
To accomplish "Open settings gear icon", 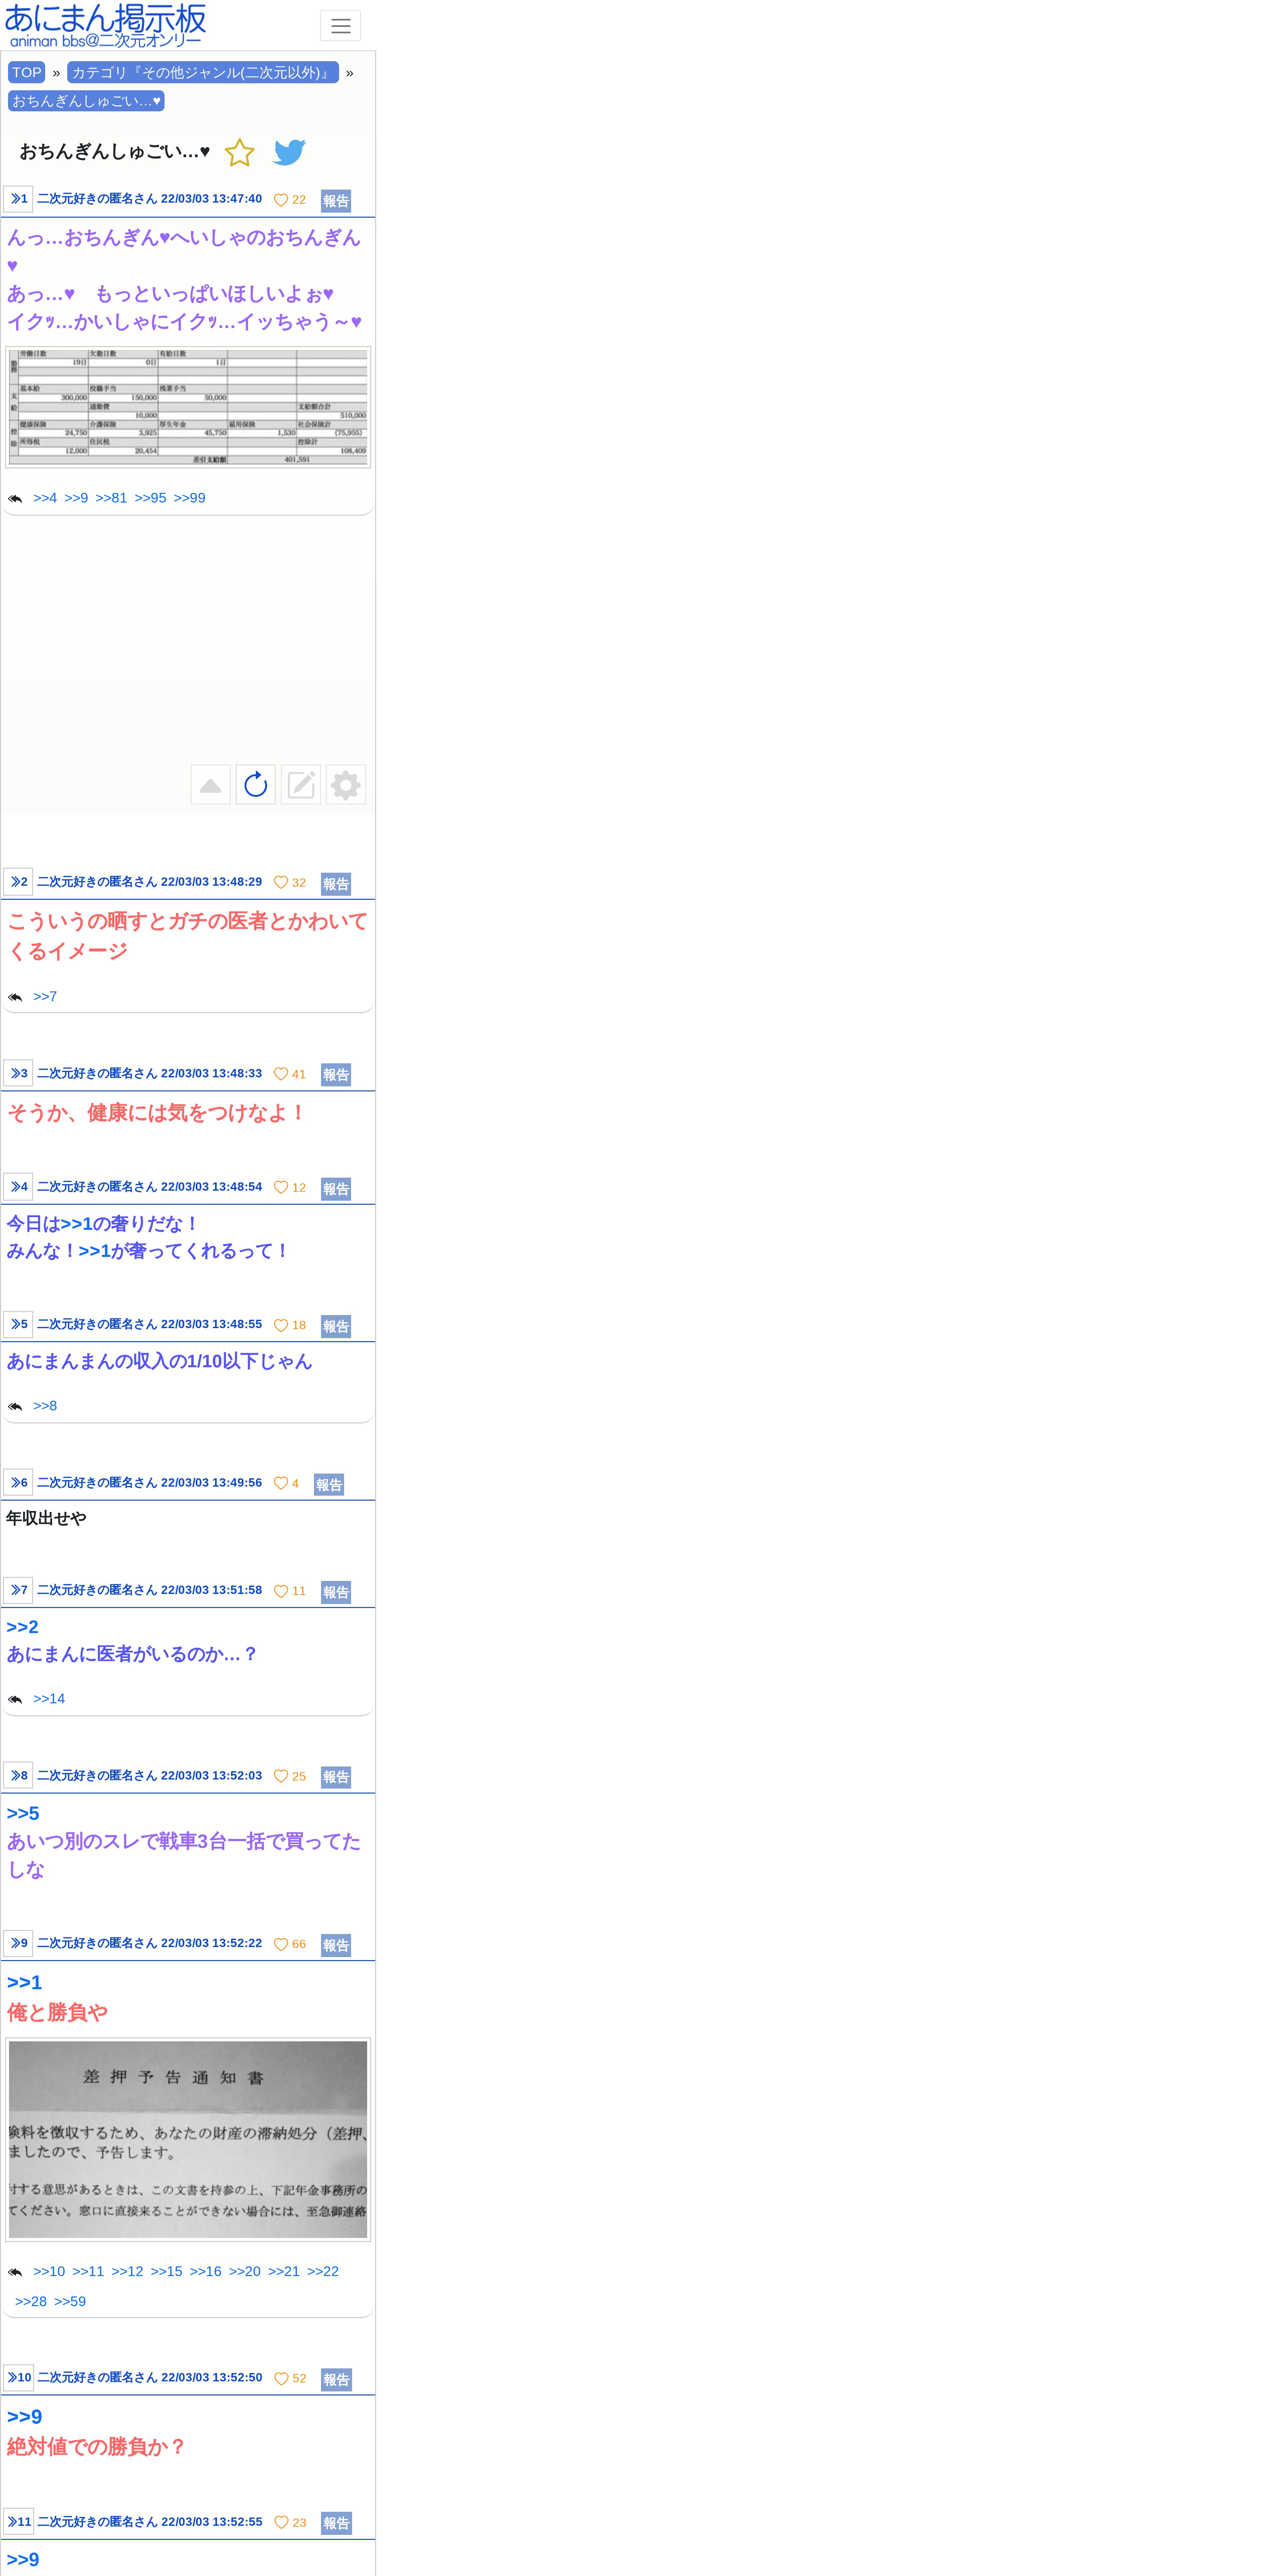I will [x=346, y=785].
